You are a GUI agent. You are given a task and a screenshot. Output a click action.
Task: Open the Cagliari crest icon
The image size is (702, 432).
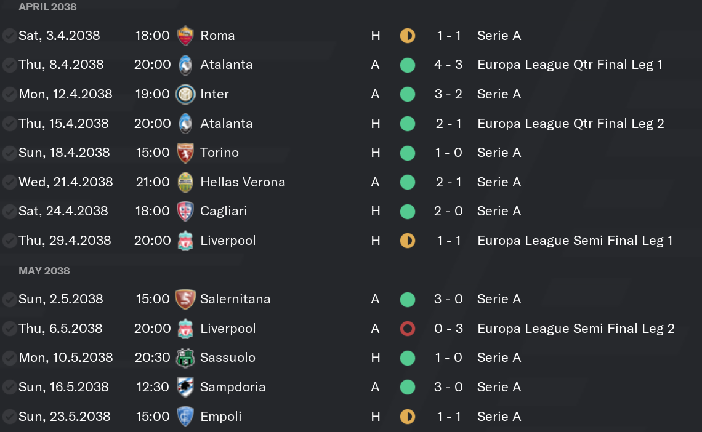click(x=185, y=212)
